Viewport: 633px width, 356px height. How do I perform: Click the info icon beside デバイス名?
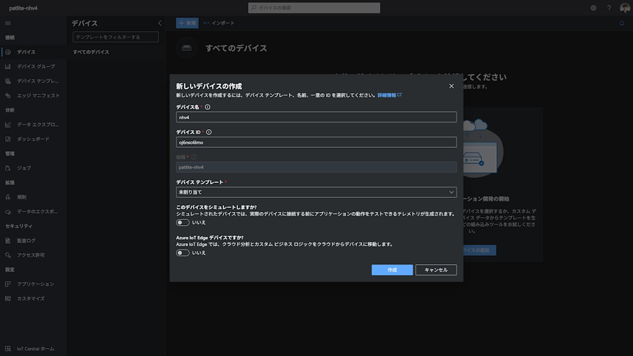point(207,107)
